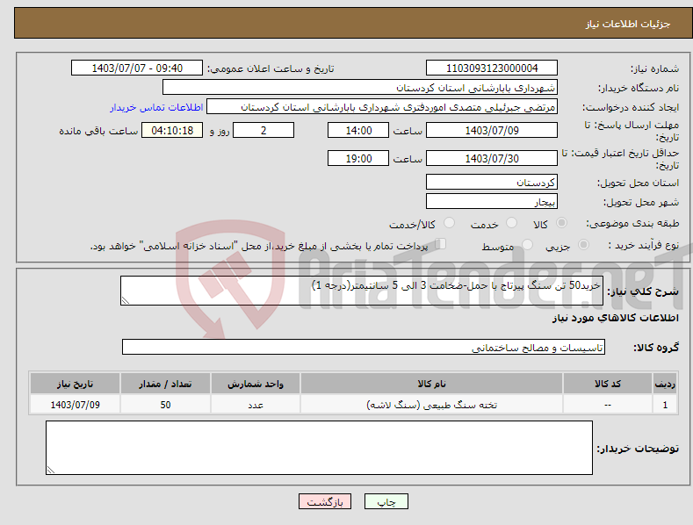Screen dimensions: 693x525
Task: Open اطلاعات تماس خریدار link
Action: tap(156, 107)
